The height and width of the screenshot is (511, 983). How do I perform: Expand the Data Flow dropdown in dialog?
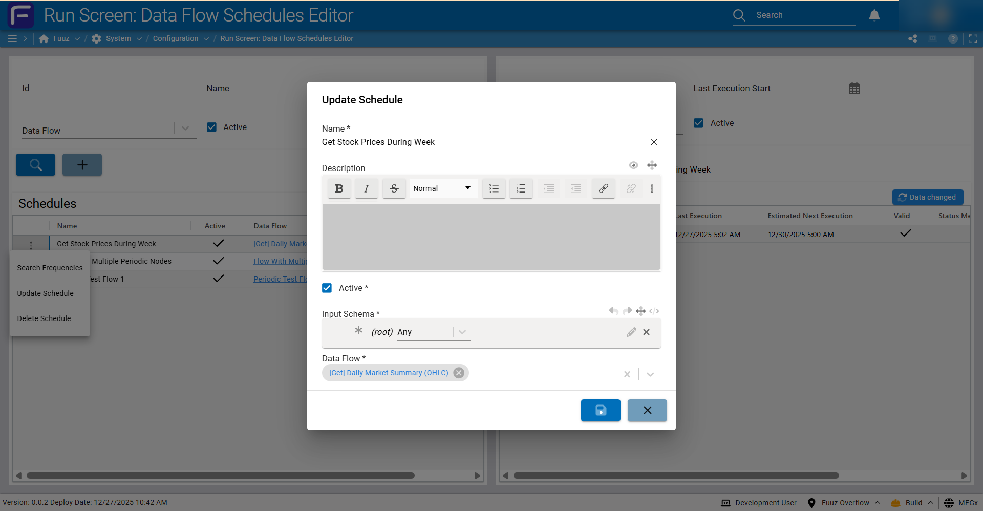(650, 374)
